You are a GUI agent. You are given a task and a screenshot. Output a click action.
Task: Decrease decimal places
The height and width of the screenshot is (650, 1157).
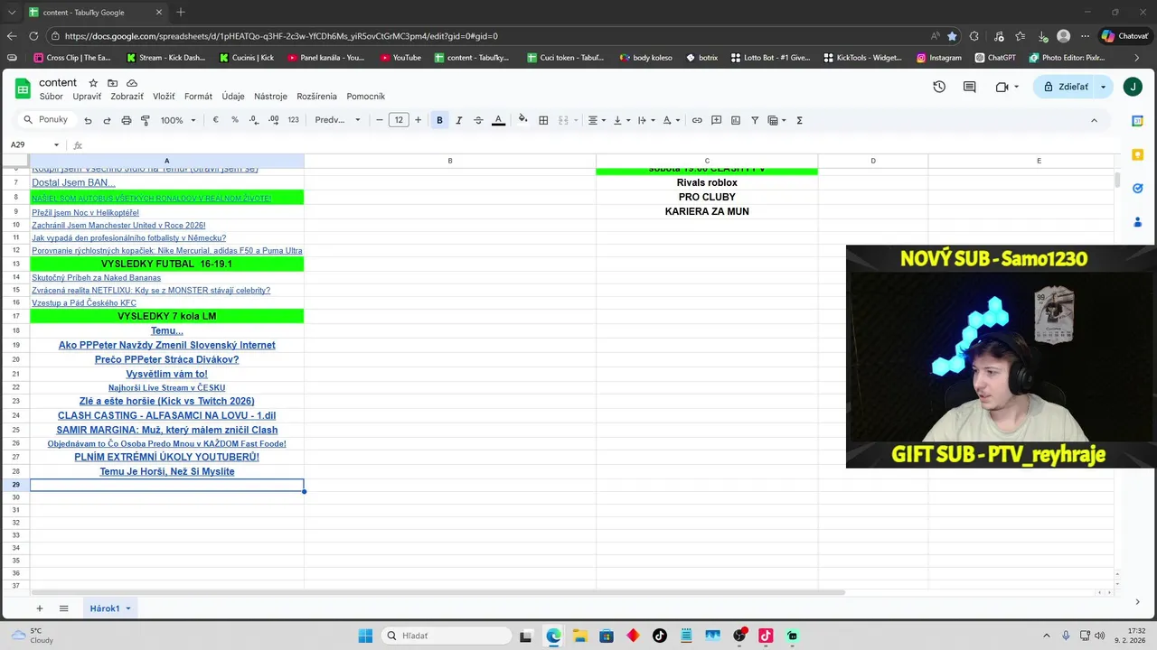pyautogui.click(x=253, y=120)
